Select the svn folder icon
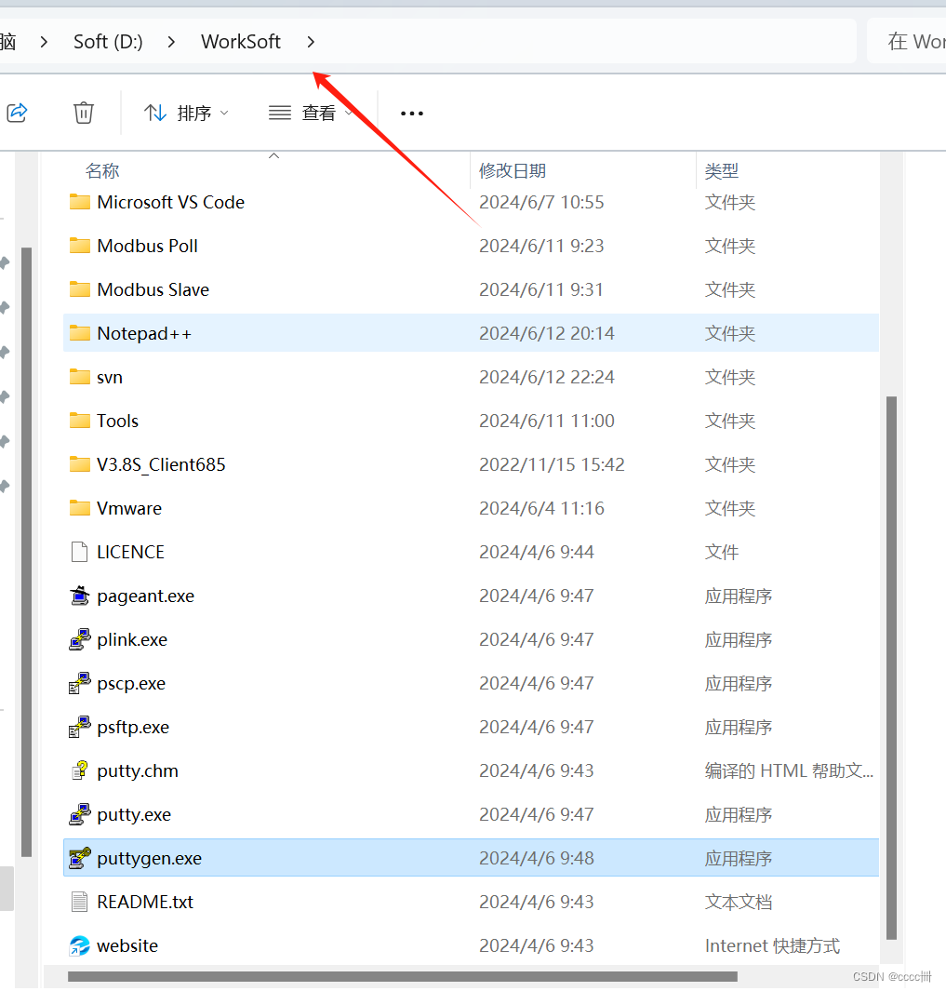 80,377
